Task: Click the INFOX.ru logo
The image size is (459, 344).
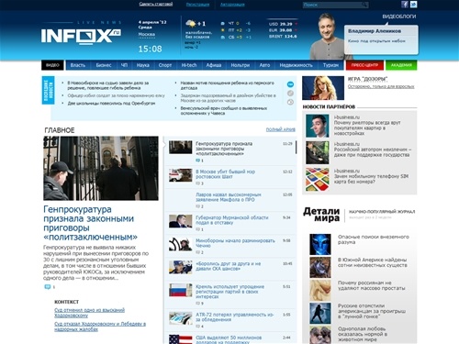Action: point(81,37)
